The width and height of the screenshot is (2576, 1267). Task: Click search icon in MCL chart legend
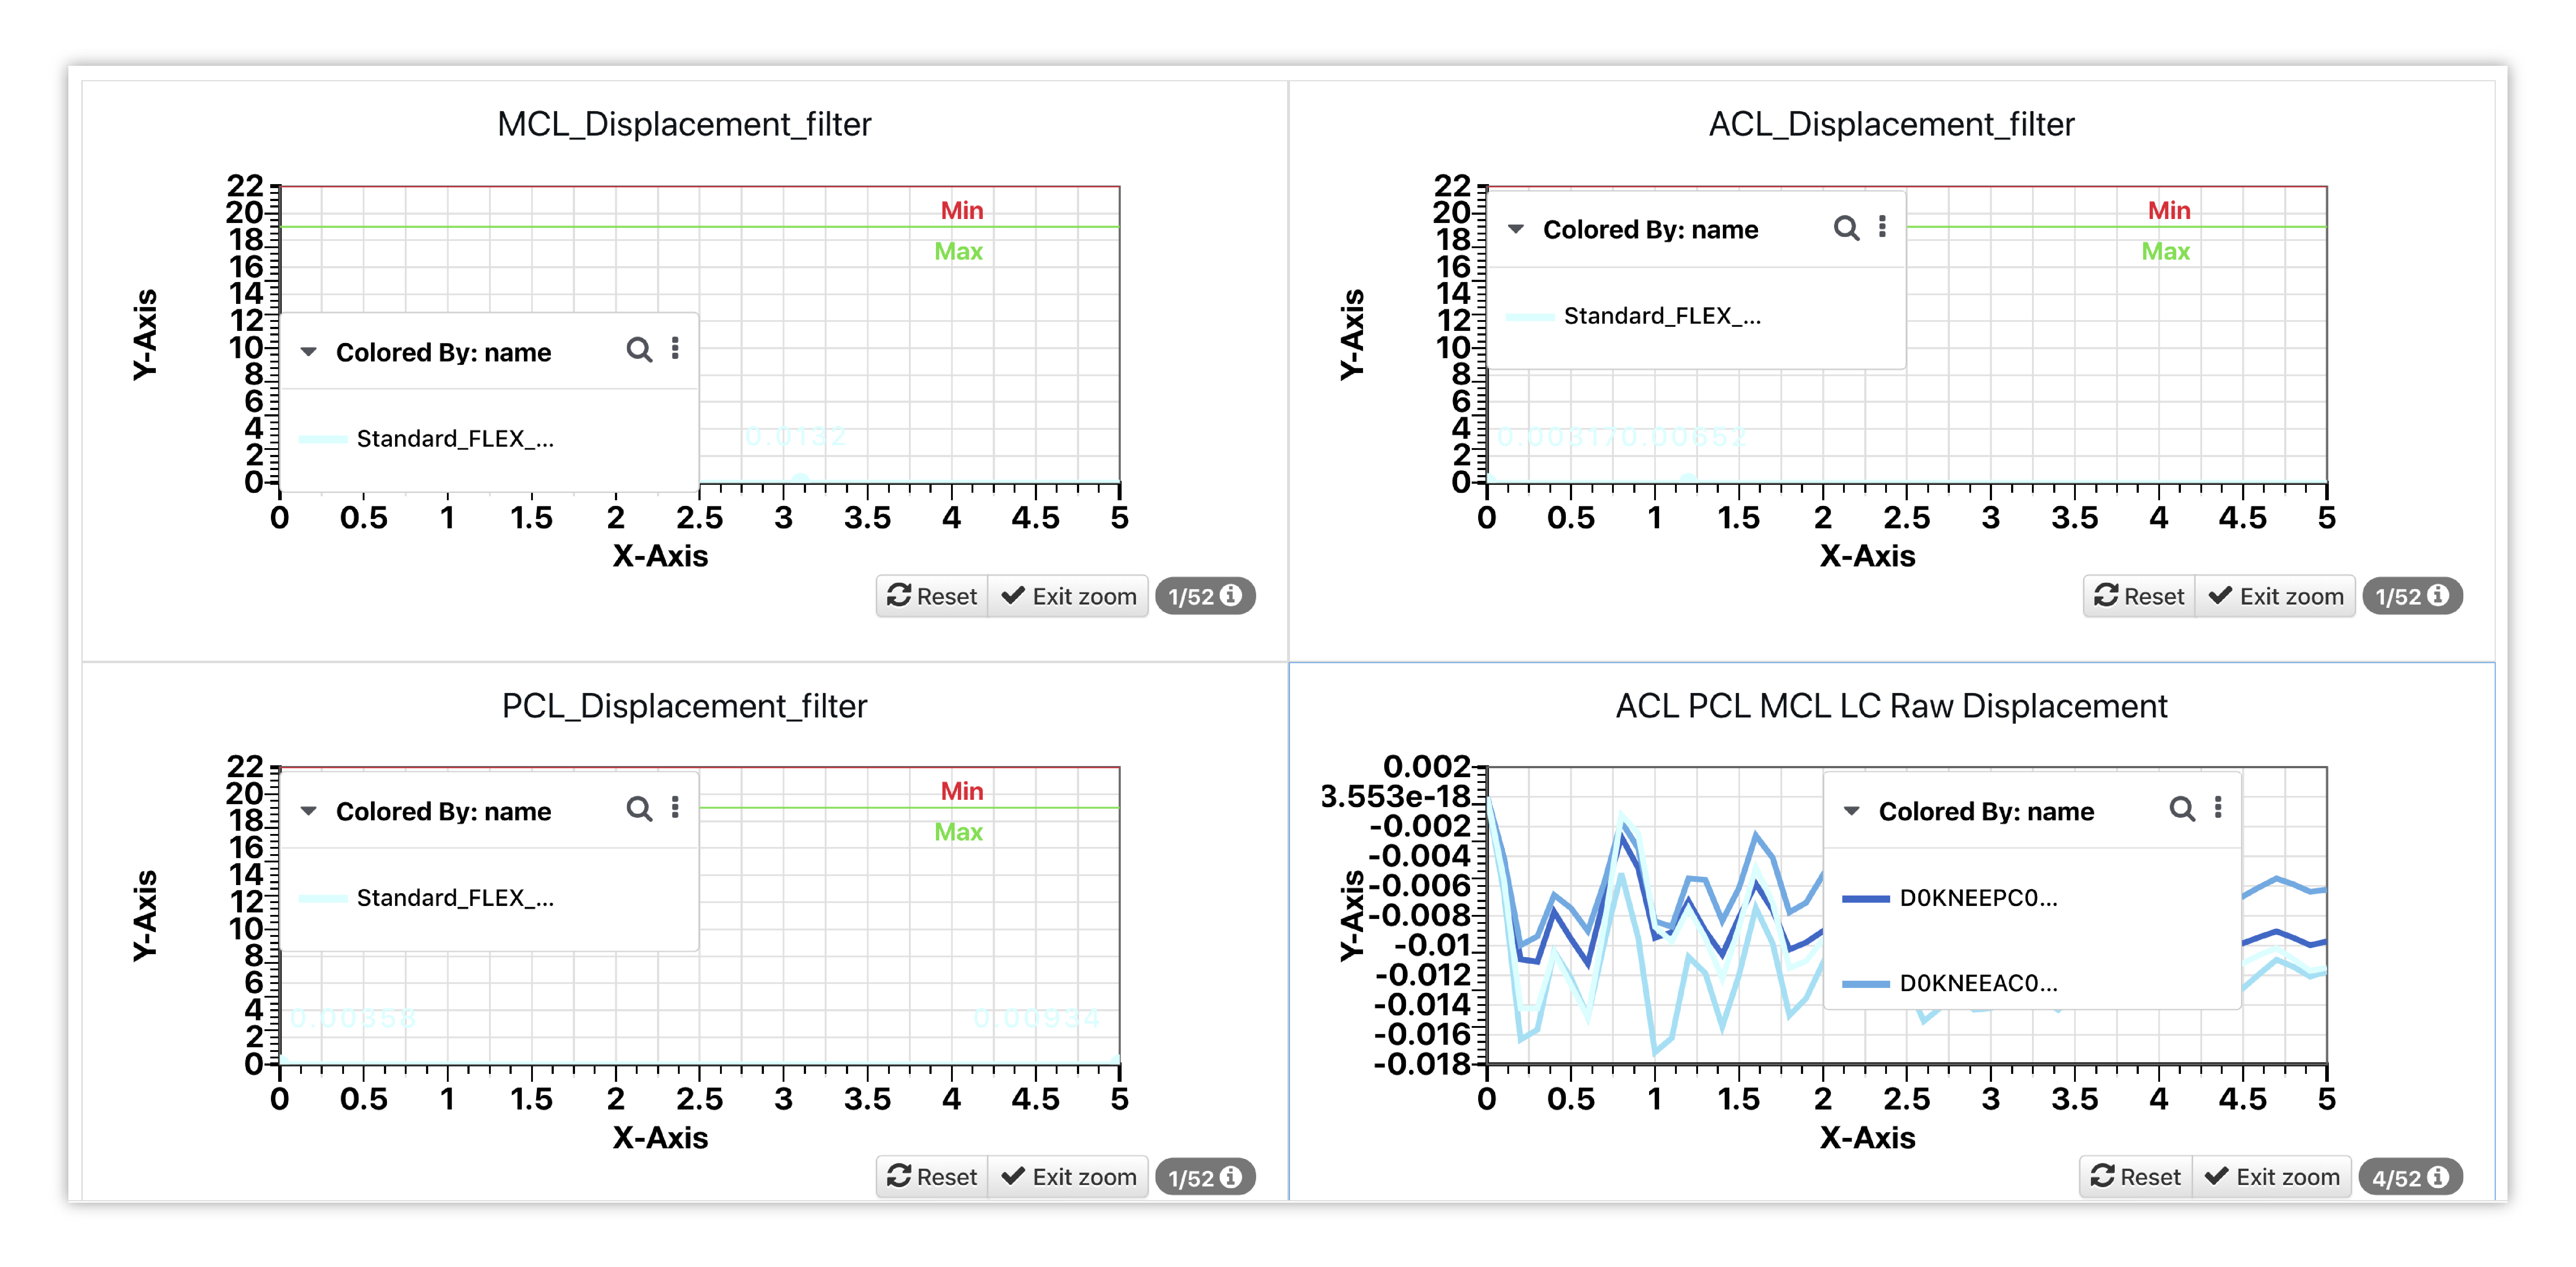[639, 350]
